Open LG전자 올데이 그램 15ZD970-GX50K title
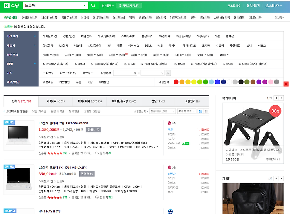Image resolution: width=290 pixels, height=214 pixels. tap(64, 123)
